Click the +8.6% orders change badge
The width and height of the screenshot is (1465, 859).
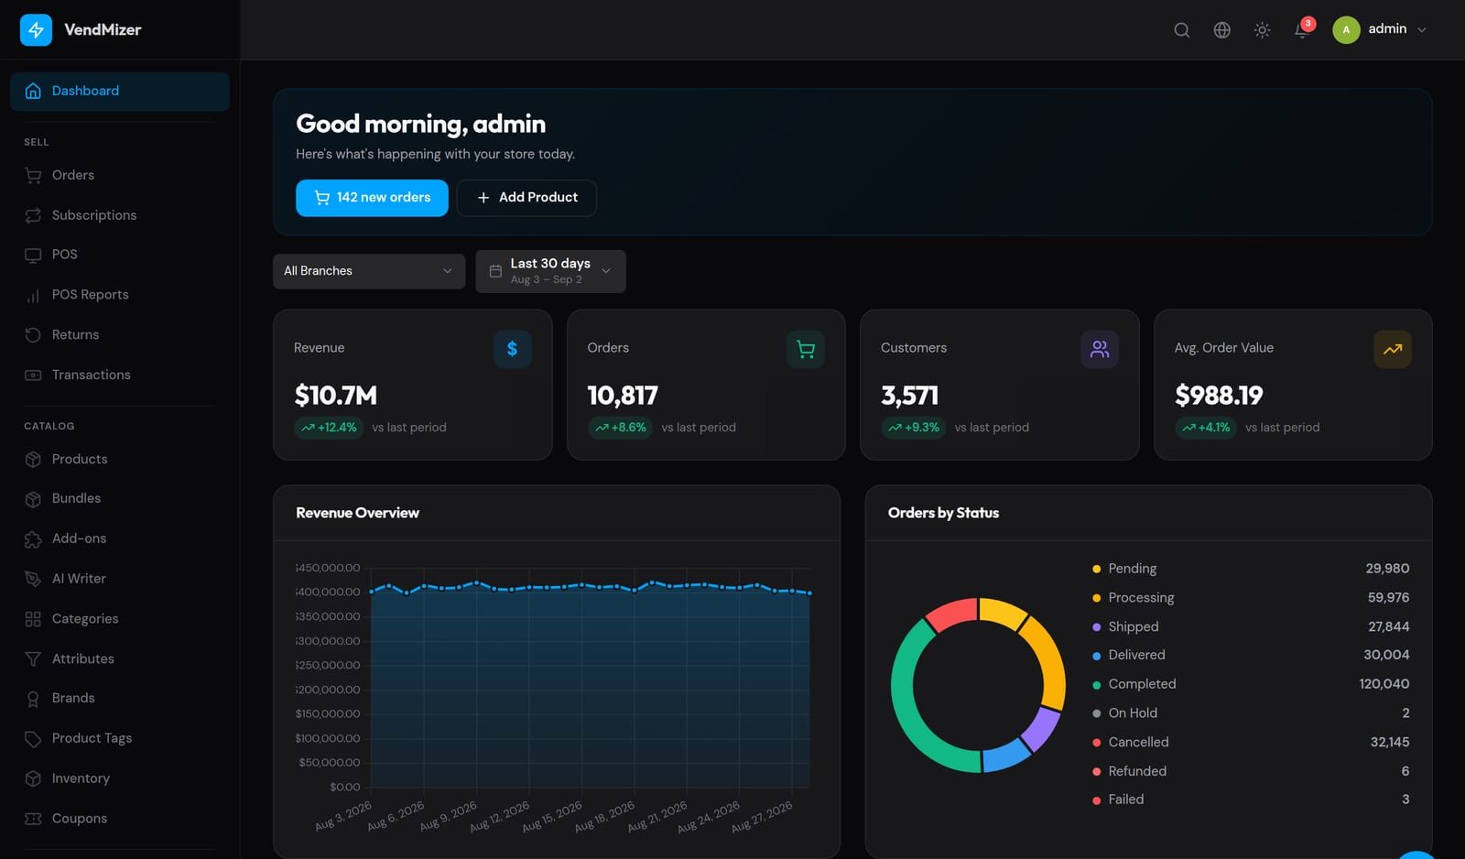pyautogui.click(x=620, y=428)
